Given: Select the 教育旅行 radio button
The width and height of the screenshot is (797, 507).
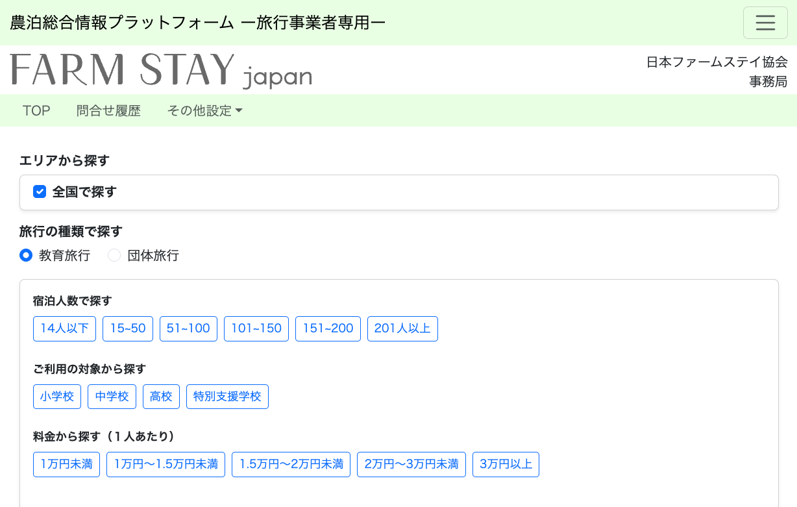Looking at the screenshot, I should tap(26, 255).
